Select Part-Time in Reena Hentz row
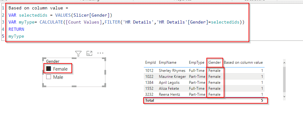The width and height of the screenshot is (303, 113). (x=197, y=94)
